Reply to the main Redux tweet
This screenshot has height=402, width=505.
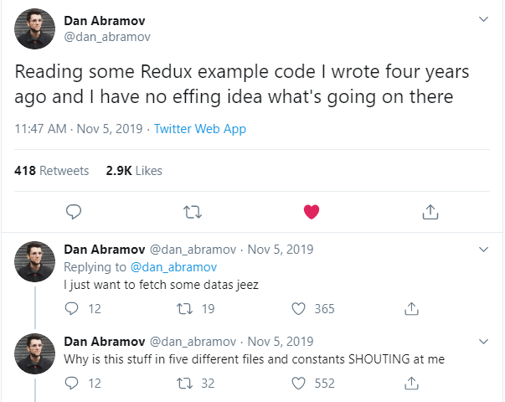(x=73, y=212)
